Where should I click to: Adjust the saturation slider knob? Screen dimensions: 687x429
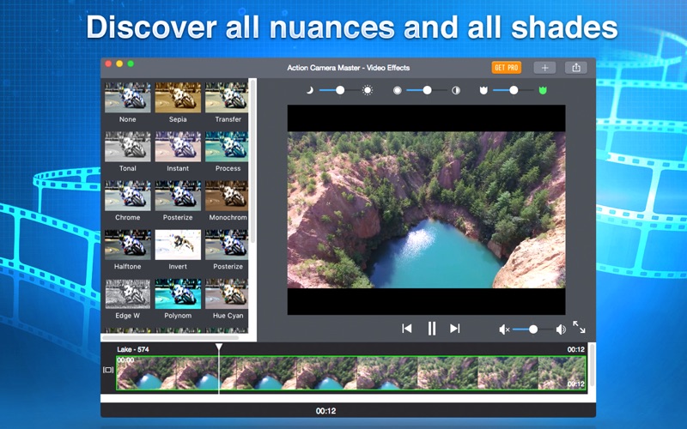[x=514, y=90]
